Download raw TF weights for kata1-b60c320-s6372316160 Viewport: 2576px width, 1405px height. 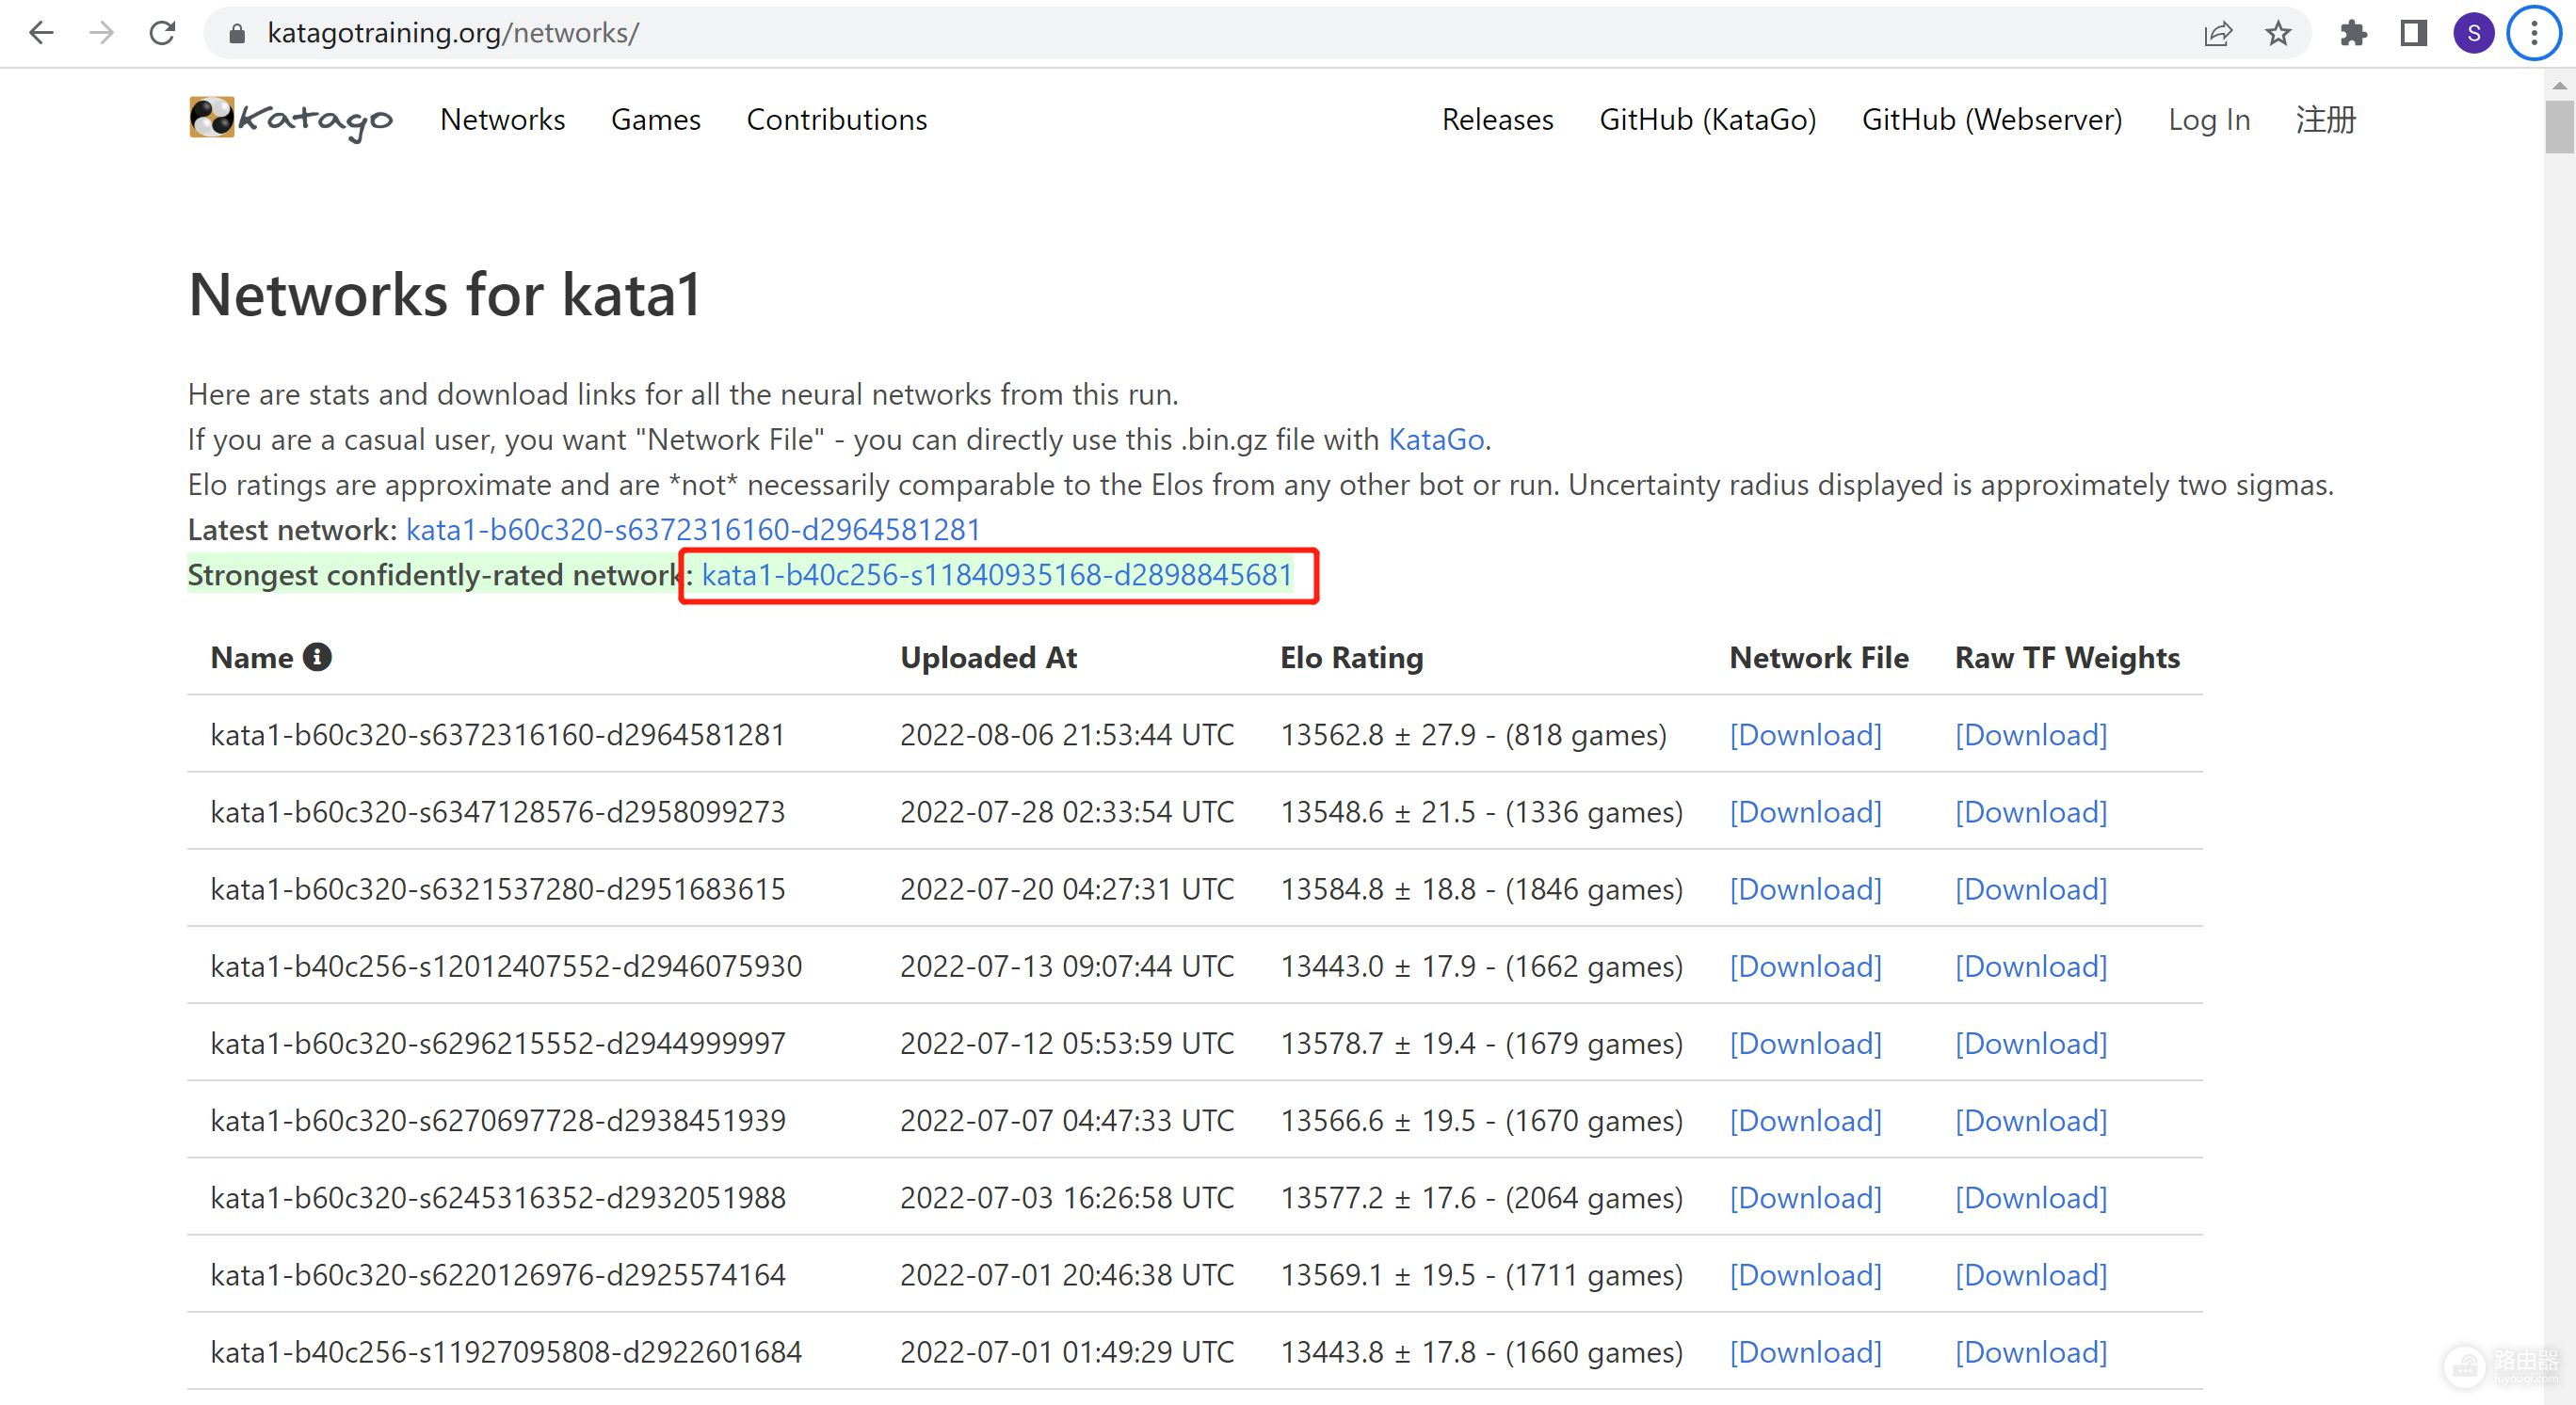click(2031, 736)
